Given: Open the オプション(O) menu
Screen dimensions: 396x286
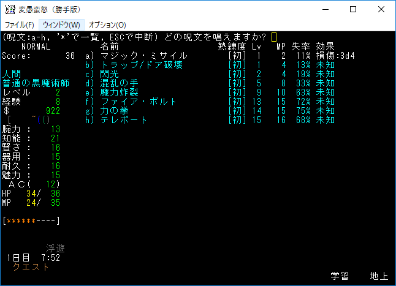Looking at the screenshot, I should click(107, 24).
